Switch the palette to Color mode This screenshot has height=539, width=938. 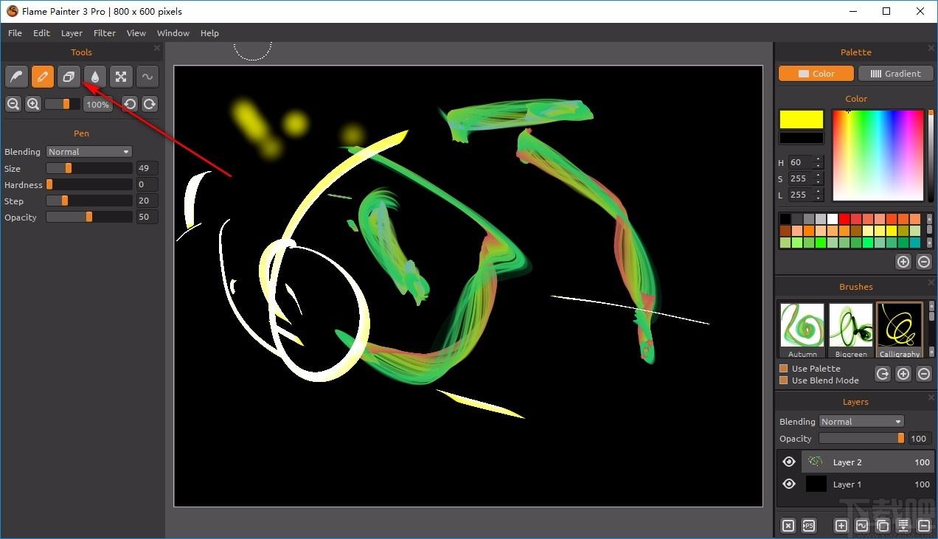816,74
